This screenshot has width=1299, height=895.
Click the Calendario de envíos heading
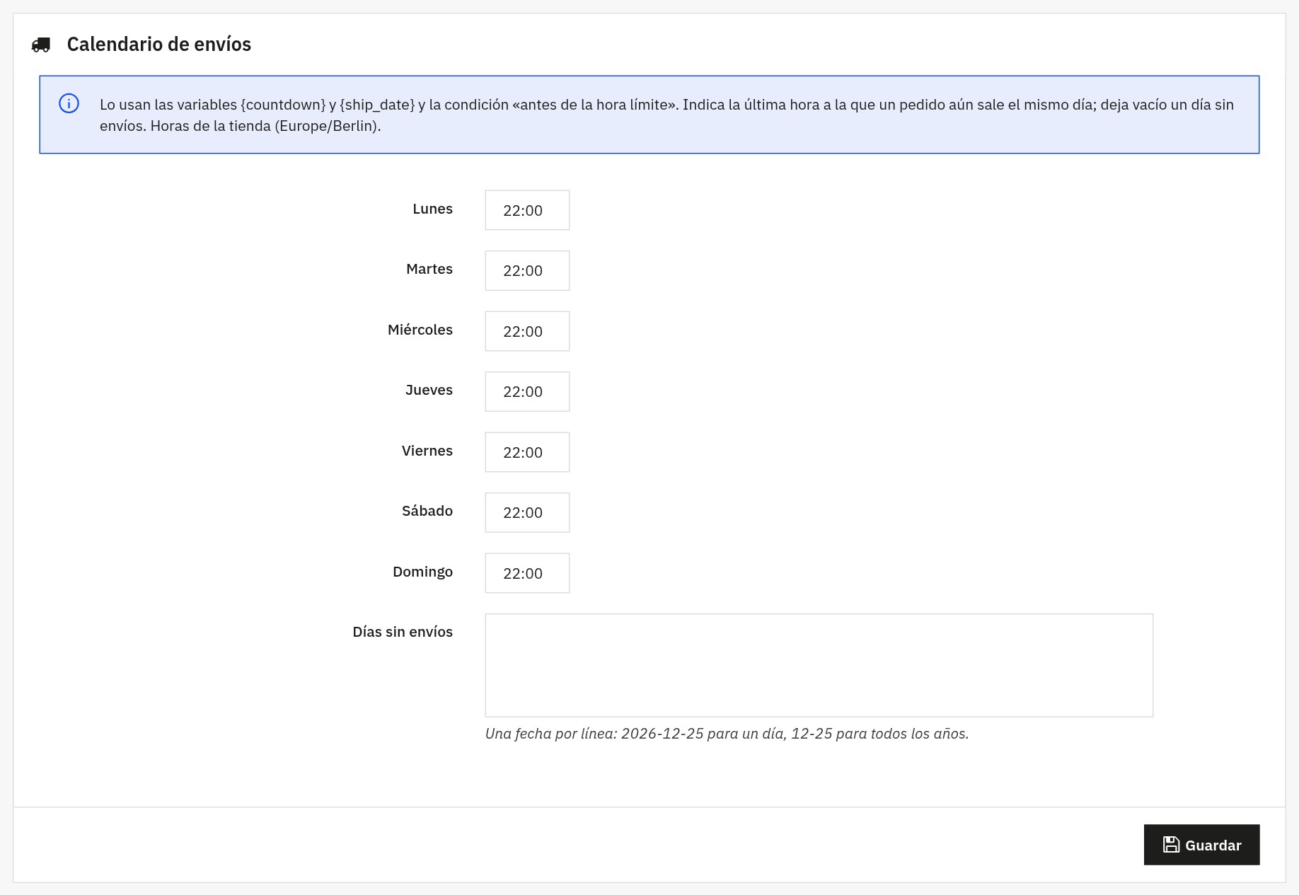pyautogui.click(x=159, y=44)
